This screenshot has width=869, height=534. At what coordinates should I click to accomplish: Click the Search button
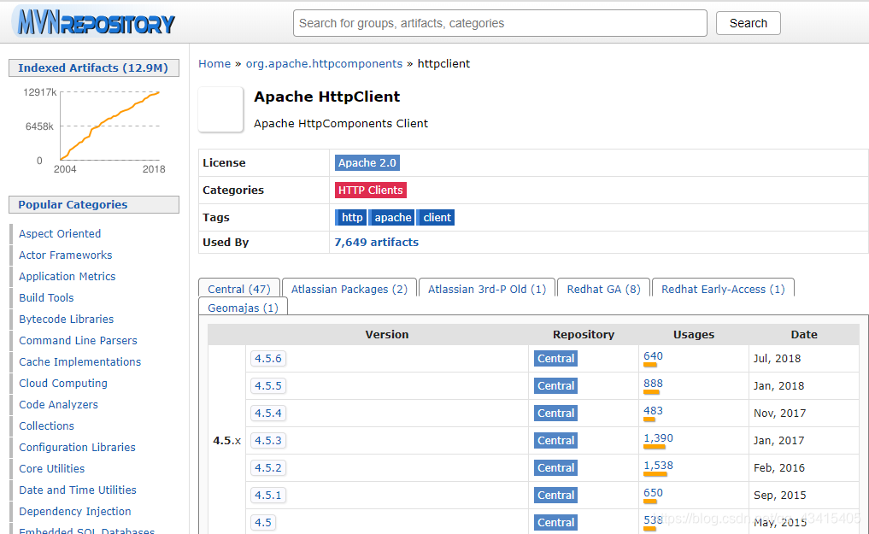(749, 23)
